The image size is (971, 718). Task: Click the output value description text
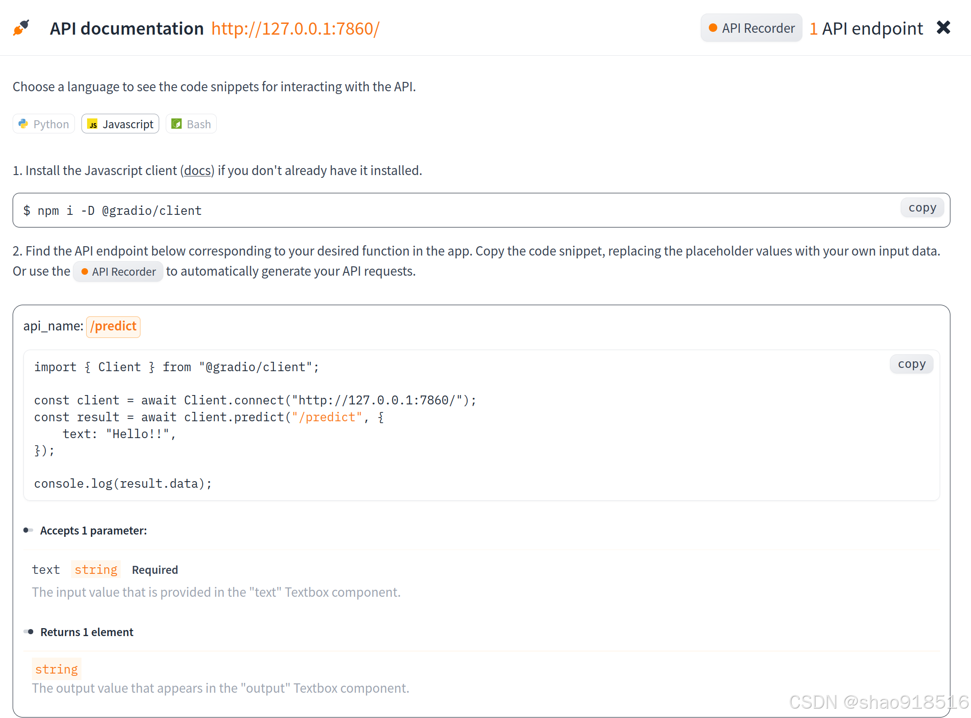tap(221, 689)
